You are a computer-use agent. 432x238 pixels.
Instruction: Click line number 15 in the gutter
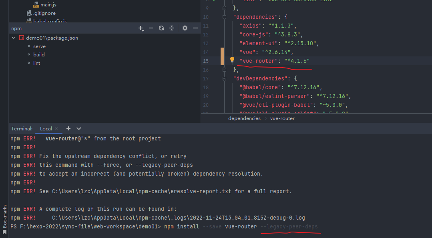pos(206,61)
